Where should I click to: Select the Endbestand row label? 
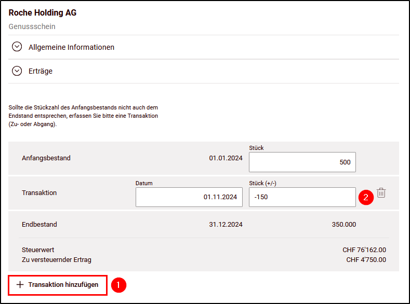click(x=39, y=225)
